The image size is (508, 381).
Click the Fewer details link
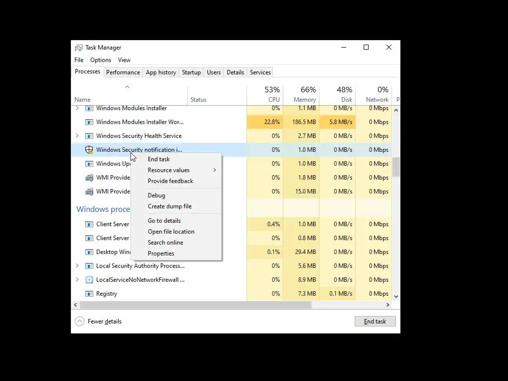105,321
